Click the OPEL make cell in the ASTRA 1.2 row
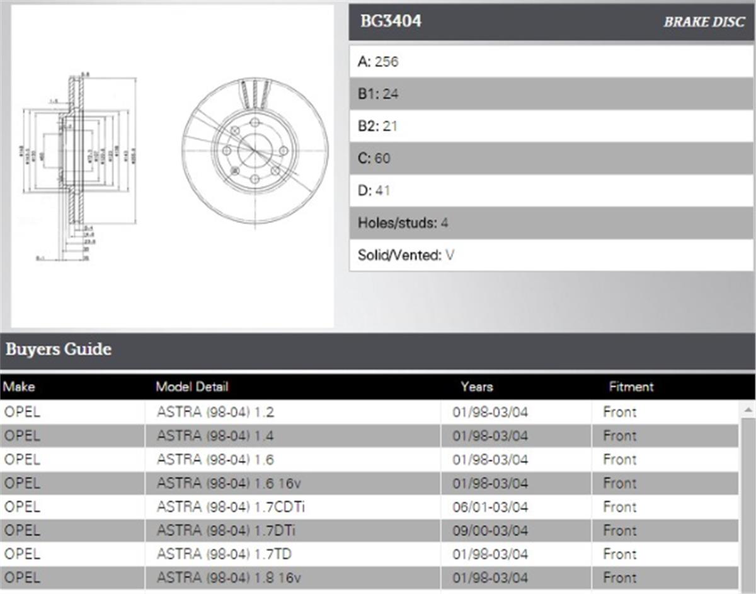 72,412
